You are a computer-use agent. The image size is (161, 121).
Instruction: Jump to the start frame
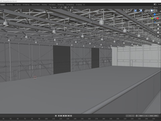[59, 116]
